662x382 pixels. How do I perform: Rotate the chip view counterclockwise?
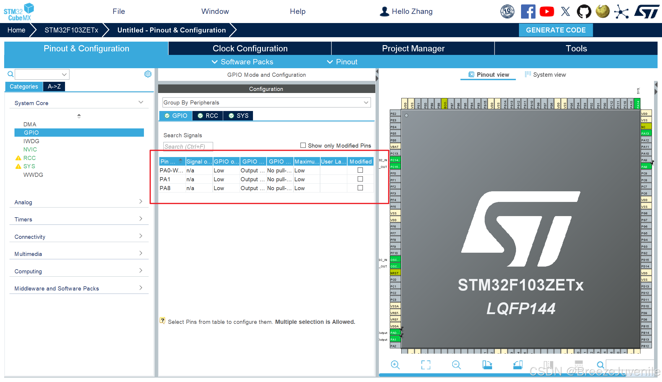(518, 365)
